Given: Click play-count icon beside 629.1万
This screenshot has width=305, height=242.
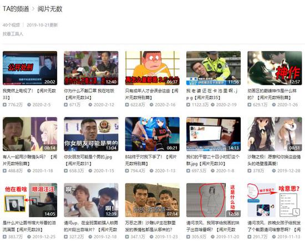Looking at the screenshot, I should (250, 105).
